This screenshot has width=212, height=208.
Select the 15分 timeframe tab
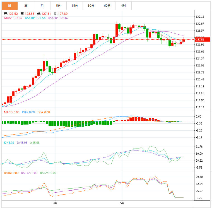[74, 6]
